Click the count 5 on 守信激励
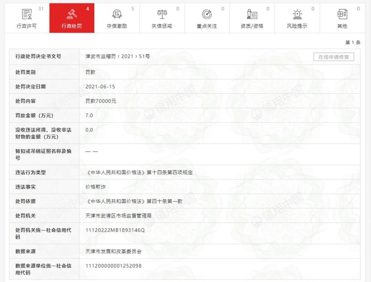371x282 pixels. tap(132, 9)
